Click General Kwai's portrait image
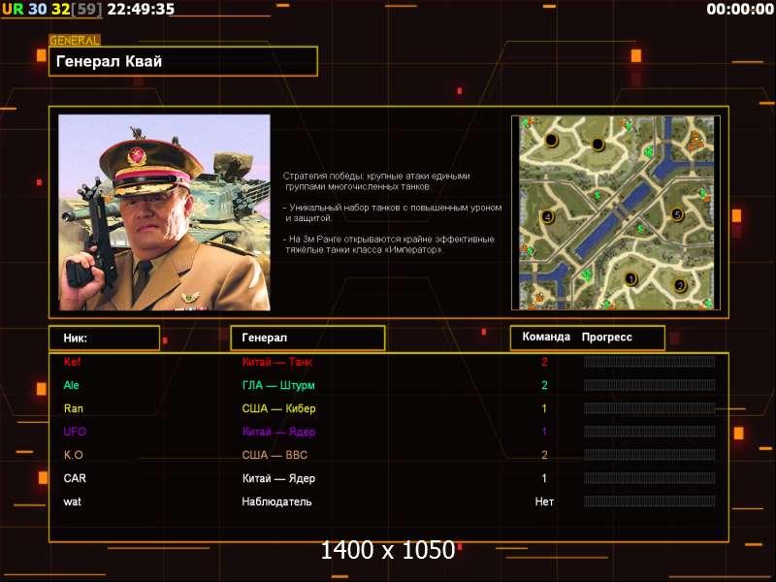Viewport: 776px width, 582px height. [164, 212]
